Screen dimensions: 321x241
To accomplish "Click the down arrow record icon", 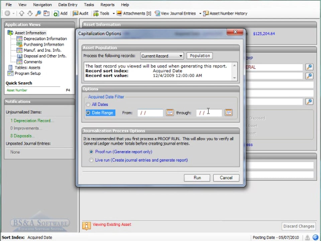I will [30, 13].
